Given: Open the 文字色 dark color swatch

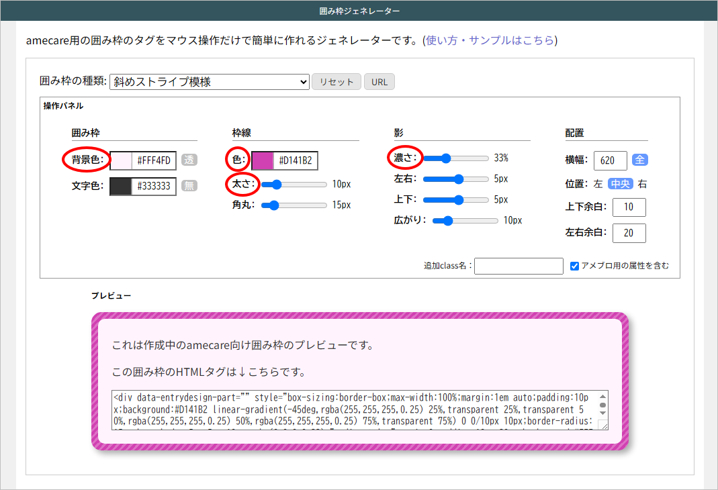Looking at the screenshot, I should (x=122, y=186).
